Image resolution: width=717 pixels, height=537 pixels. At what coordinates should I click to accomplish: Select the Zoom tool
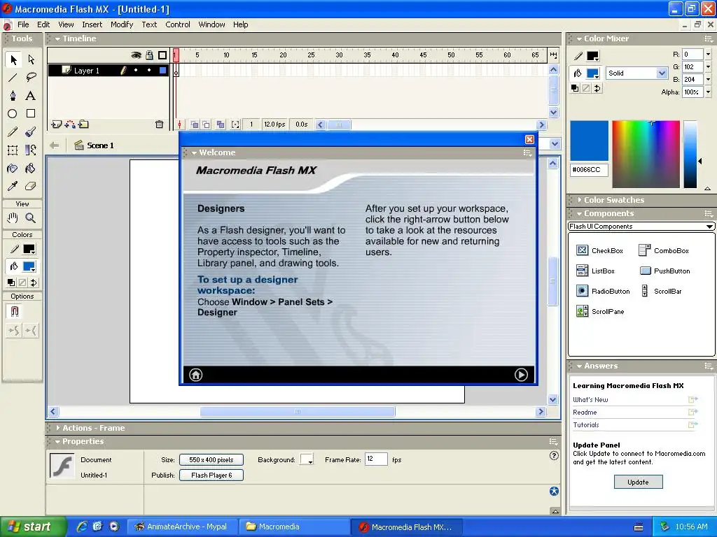click(x=31, y=218)
